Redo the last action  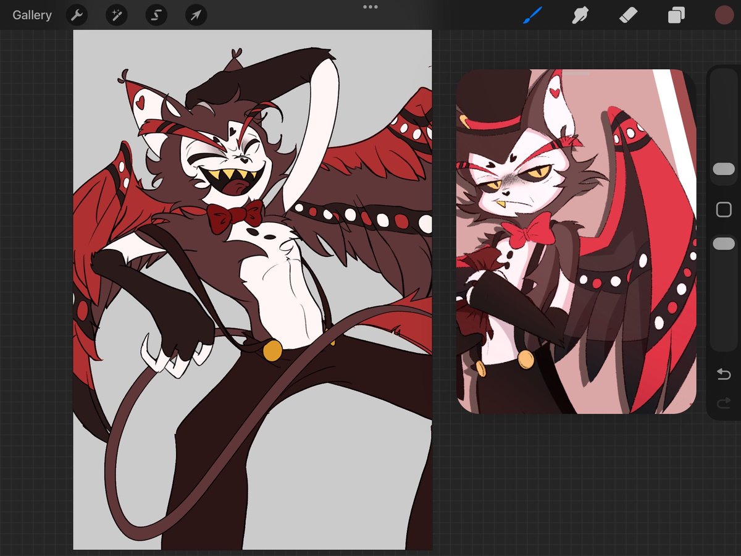pyautogui.click(x=724, y=404)
